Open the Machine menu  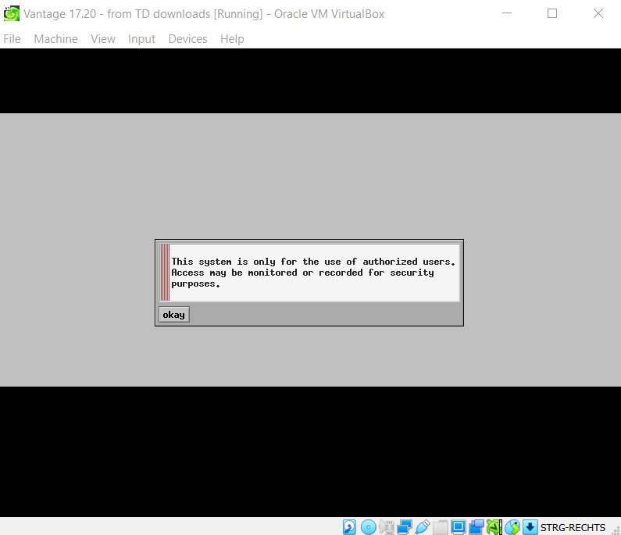click(55, 39)
